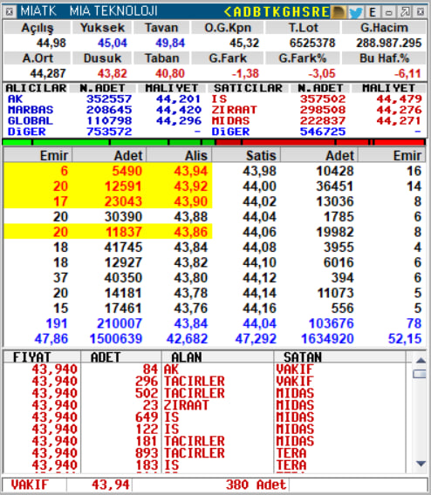Click the SATAN column header
This screenshot has height=495, width=431.
coord(339,357)
